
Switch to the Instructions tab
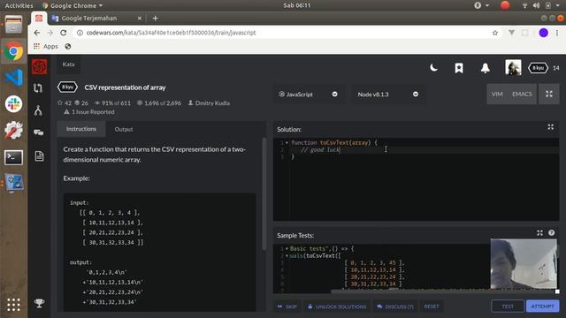(x=81, y=129)
